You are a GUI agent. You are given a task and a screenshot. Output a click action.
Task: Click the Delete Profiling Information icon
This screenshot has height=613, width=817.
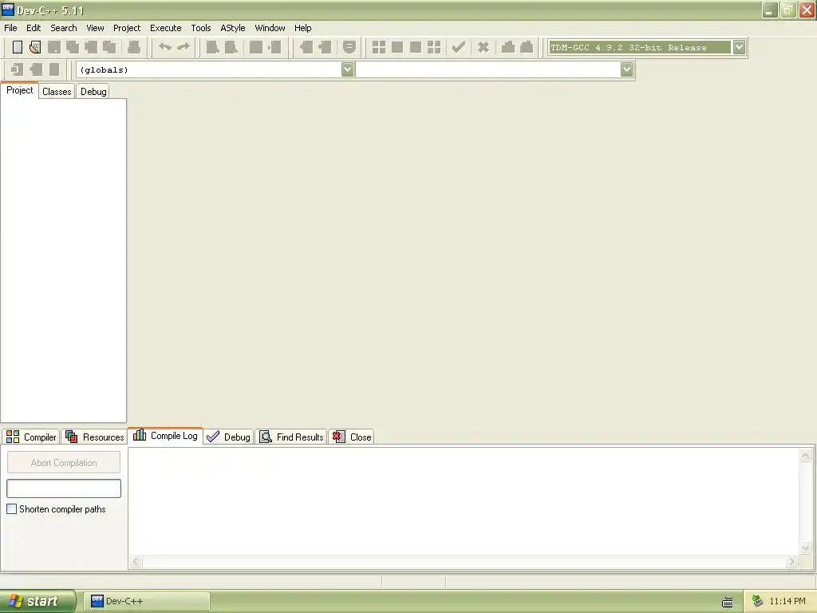[527, 47]
